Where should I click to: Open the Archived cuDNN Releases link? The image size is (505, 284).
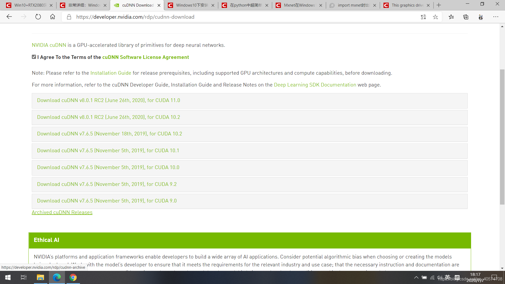[x=62, y=212]
